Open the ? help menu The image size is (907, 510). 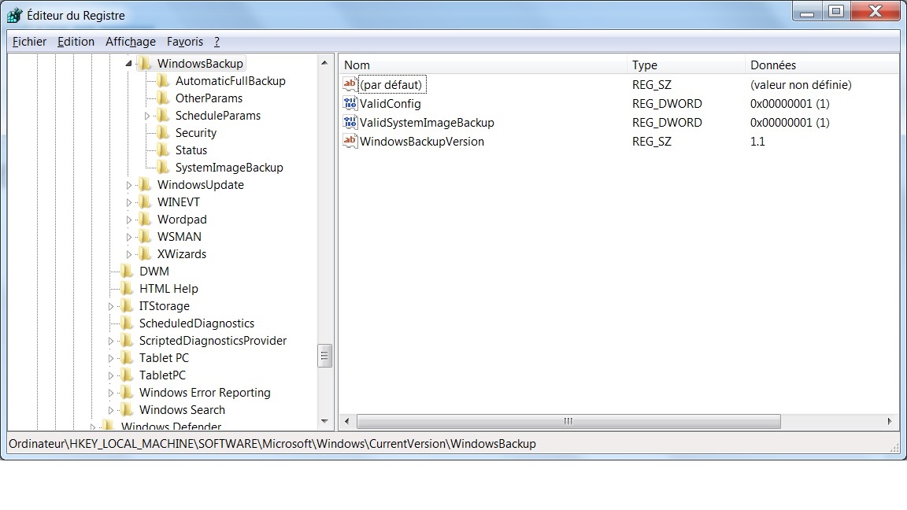[217, 42]
